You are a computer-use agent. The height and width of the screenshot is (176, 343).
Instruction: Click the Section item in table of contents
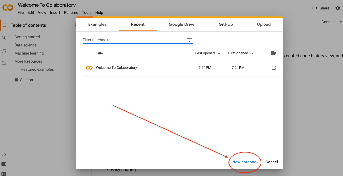click(x=26, y=80)
